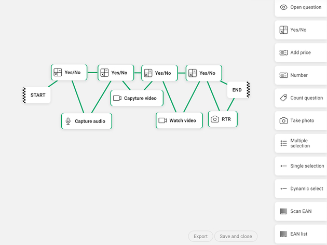This screenshot has width=327, height=245.
Task: Click the START flag node
Action: click(37, 95)
